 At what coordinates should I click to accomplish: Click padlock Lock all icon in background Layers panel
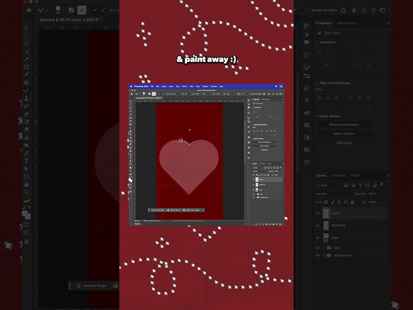352,202
